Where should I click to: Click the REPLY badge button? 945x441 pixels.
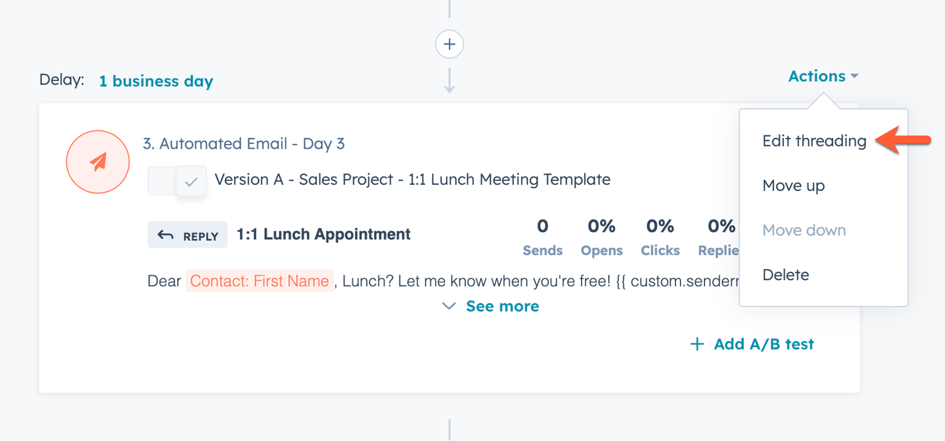187,235
